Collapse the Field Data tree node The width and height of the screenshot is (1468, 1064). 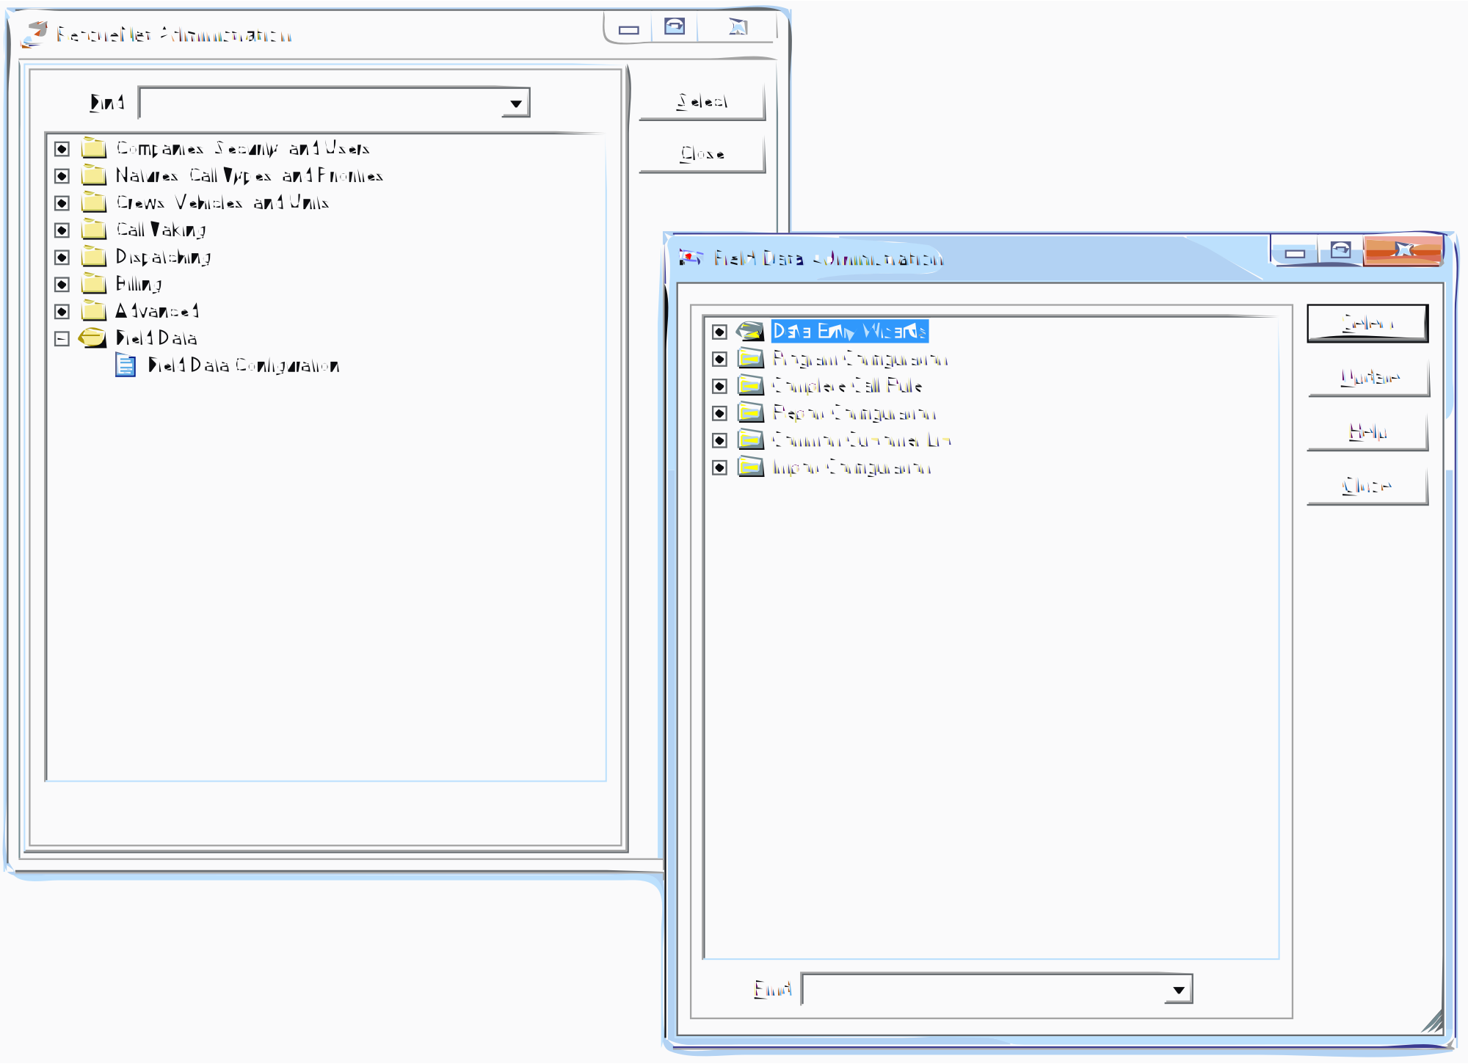(62, 338)
